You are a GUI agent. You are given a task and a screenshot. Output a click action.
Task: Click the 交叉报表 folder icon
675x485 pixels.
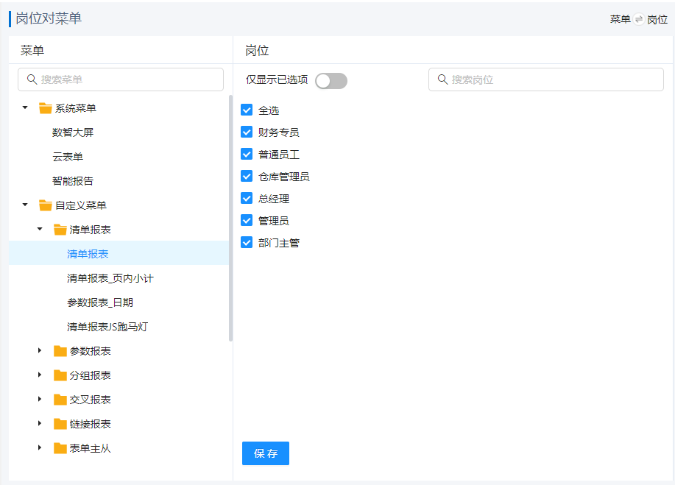tap(60, 400)
